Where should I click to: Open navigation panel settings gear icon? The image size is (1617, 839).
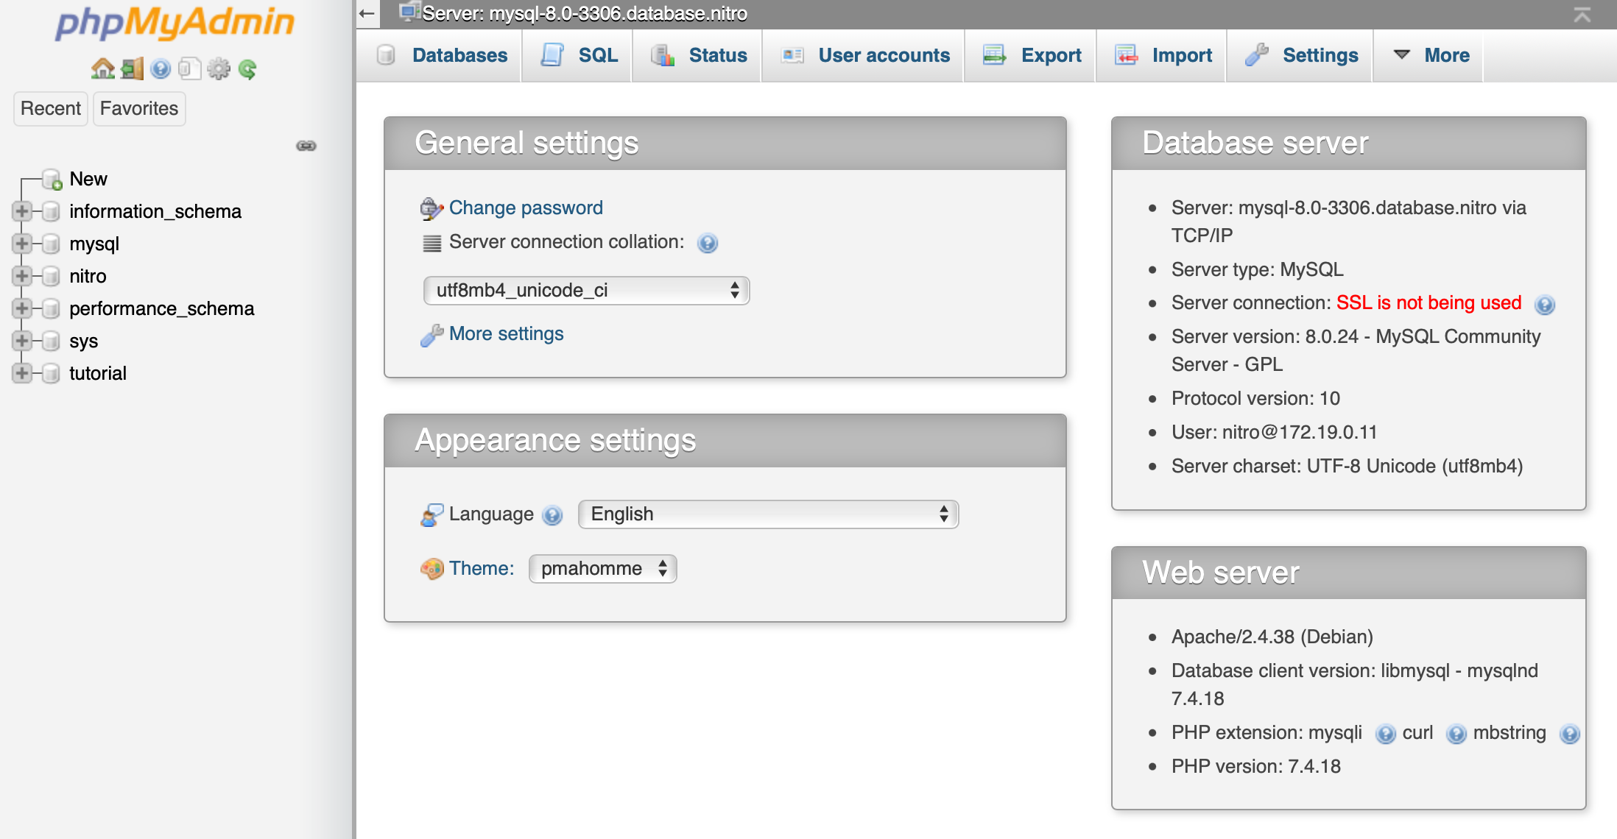[219, 69]
